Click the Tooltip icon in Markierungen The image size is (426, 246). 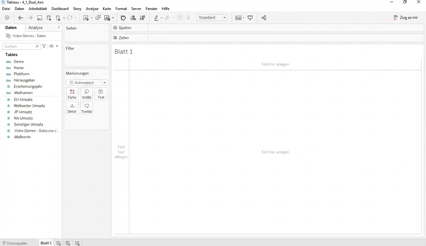tap(86, 108)
